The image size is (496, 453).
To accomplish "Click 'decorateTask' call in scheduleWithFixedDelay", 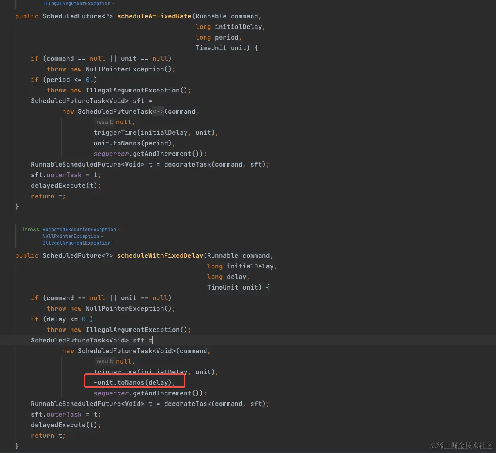I will tap(187, 404).
